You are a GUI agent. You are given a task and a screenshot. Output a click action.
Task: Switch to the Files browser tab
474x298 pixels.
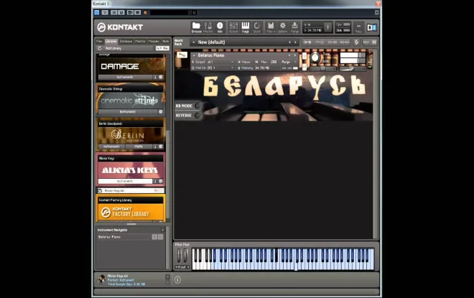[99, 41]
